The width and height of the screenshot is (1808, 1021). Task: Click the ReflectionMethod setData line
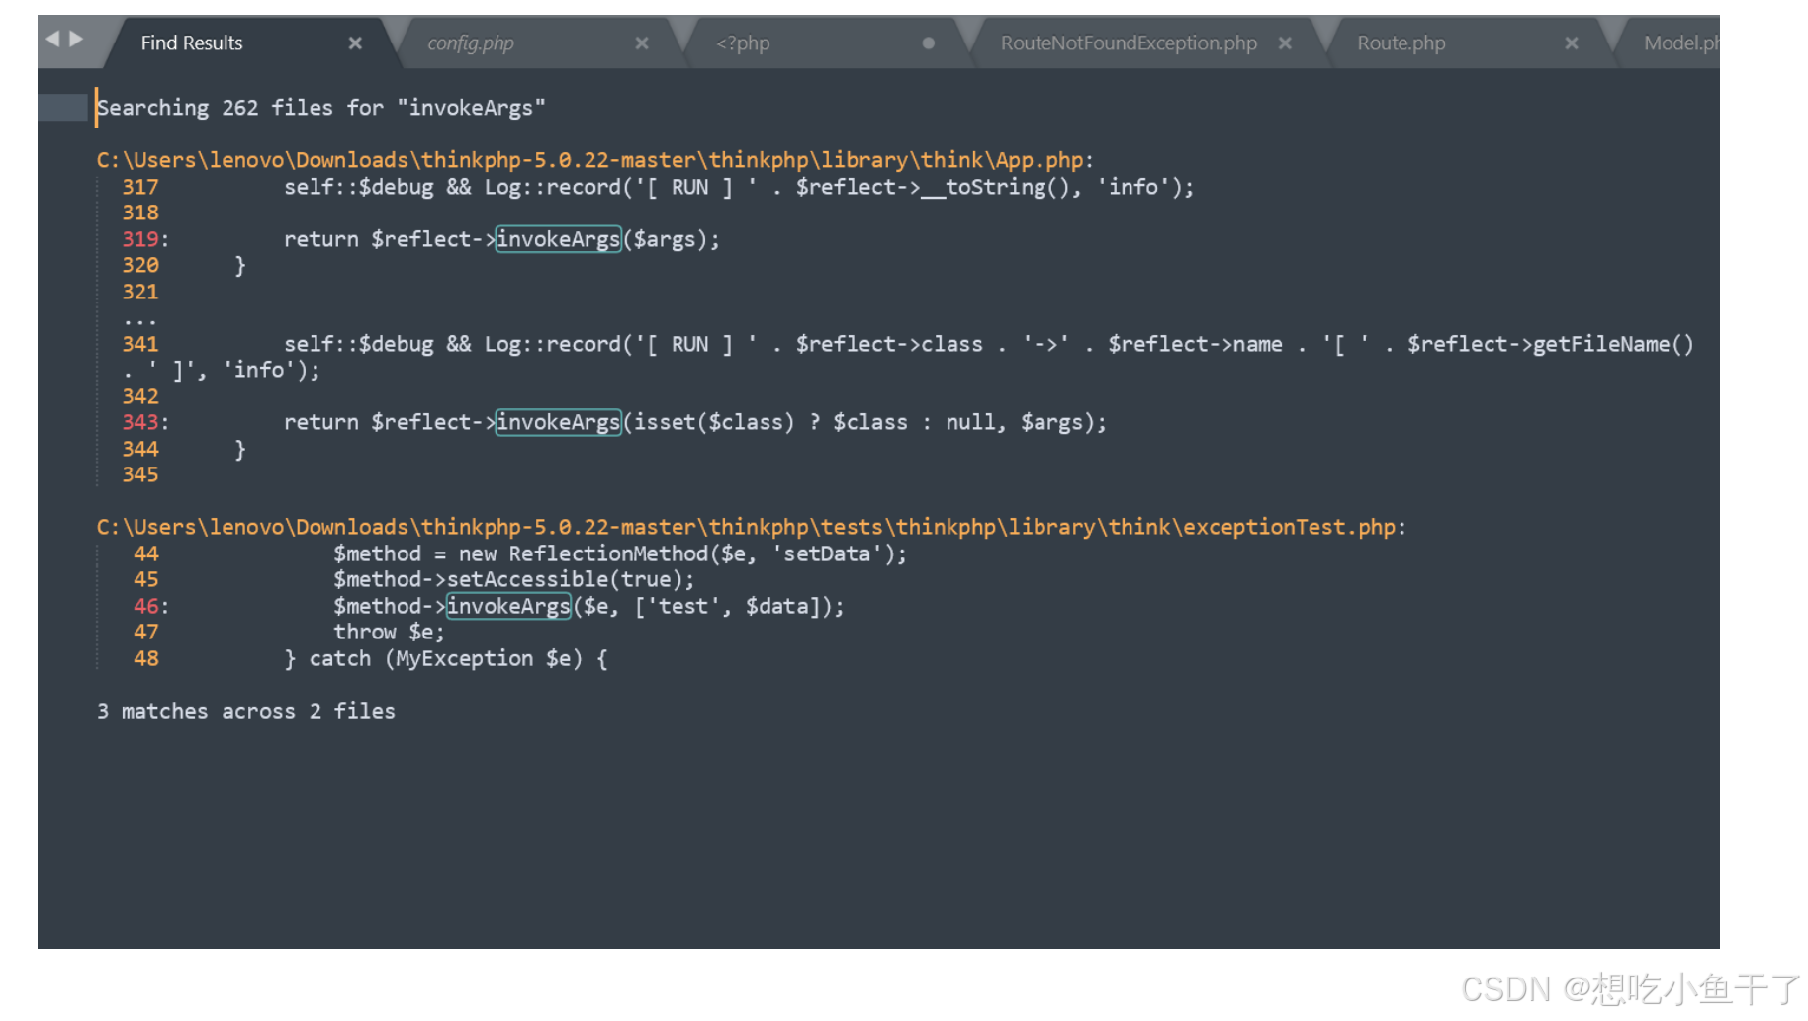tap(619, 553)
